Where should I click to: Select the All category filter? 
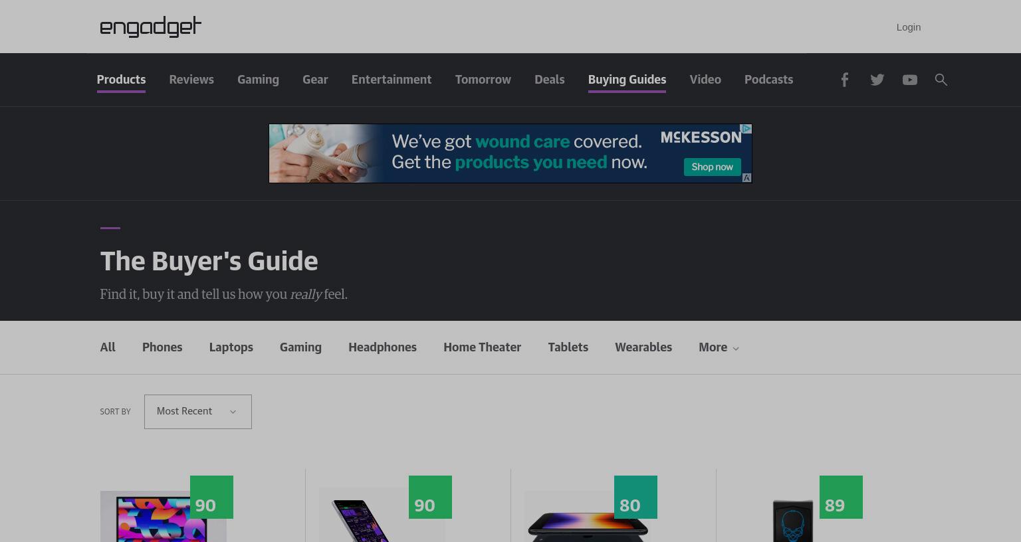[108, 347]
